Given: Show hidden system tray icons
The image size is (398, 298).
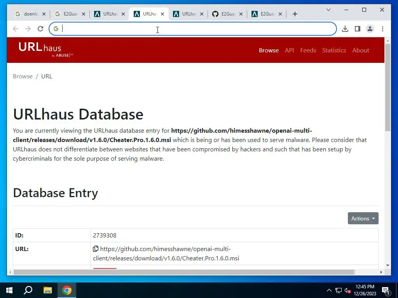Looking at the screenshot, I should (329, 290).
